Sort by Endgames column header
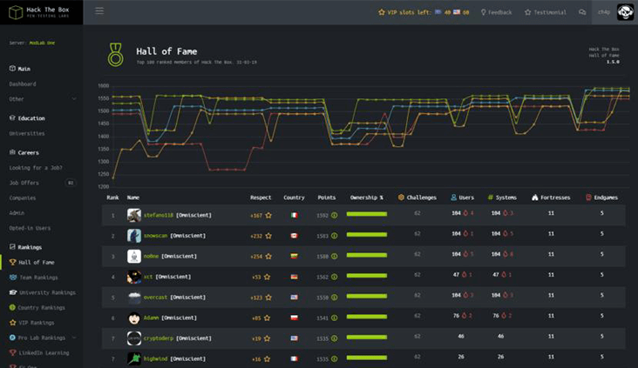638x368 pixels. point(601,197)
